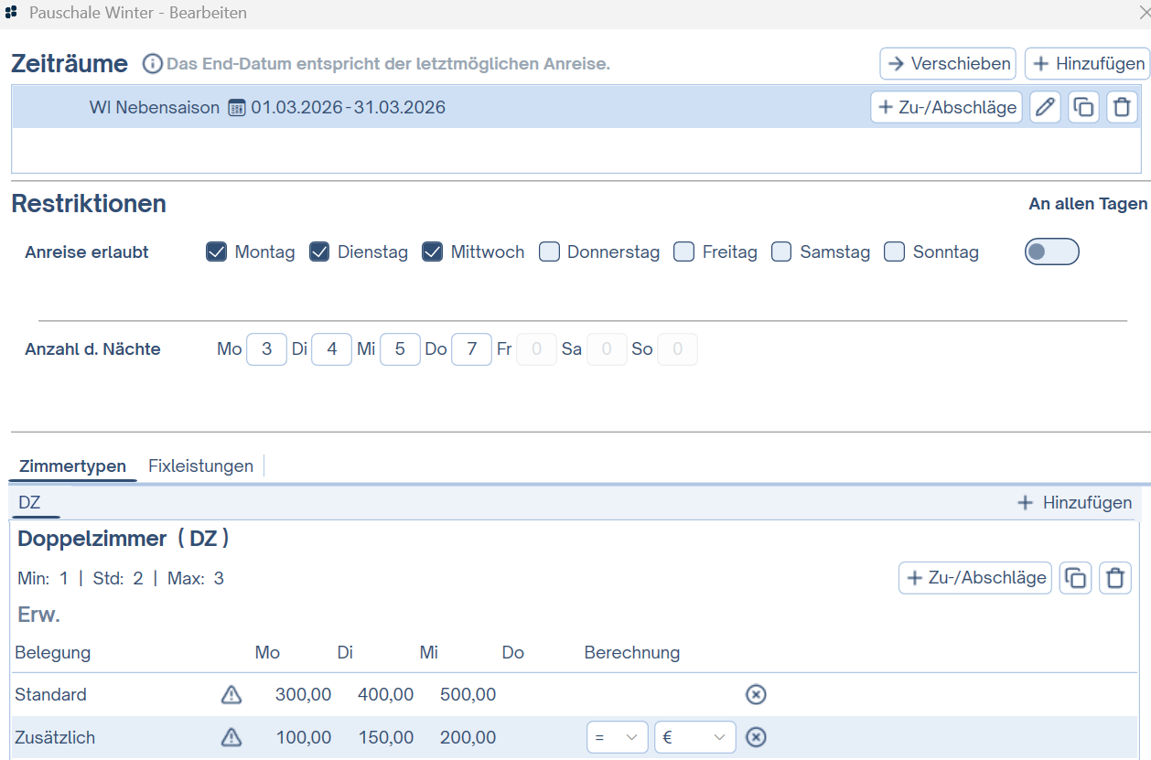Image resolution: width=1151 pixels, height=760 pixels.
Task: Remove the Zusätzlich occupancy row
Action: (x=756, y=737)
